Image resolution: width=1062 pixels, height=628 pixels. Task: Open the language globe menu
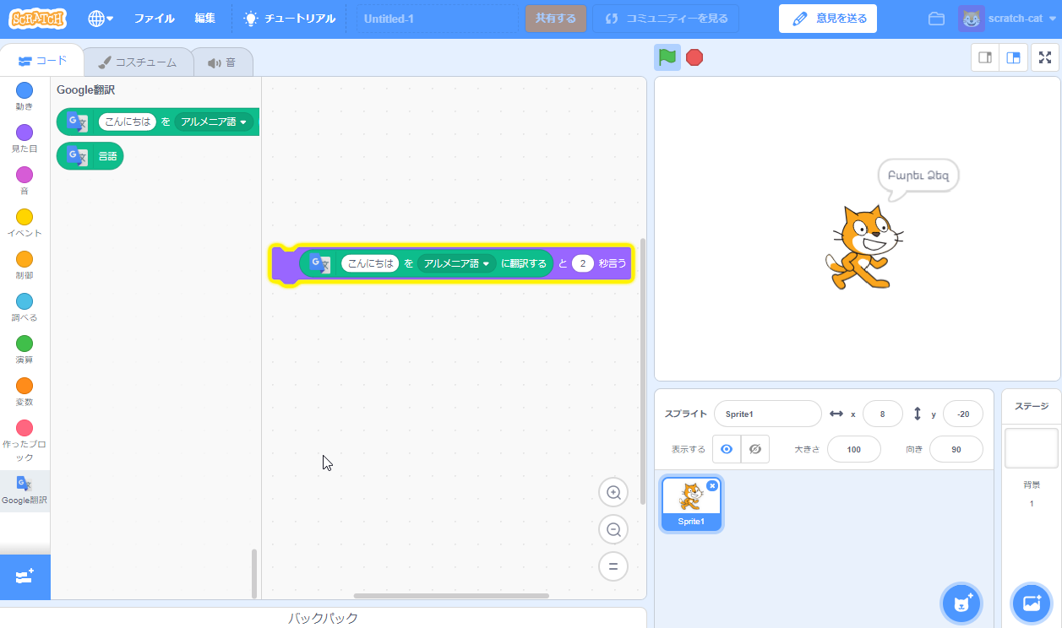[x=101, y=18]
